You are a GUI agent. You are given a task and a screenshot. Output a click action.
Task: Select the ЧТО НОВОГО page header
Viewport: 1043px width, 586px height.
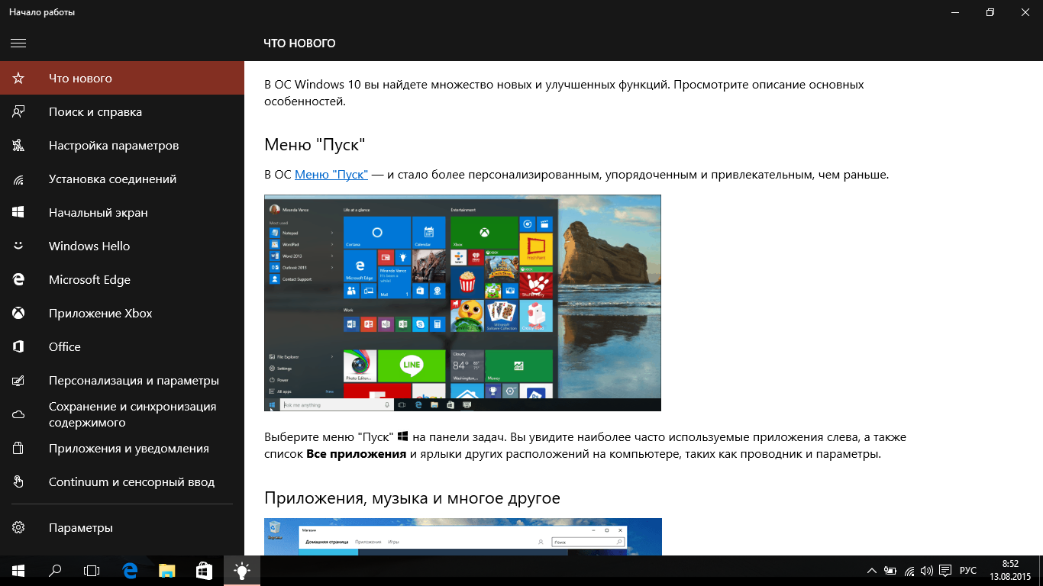point(299,43)
